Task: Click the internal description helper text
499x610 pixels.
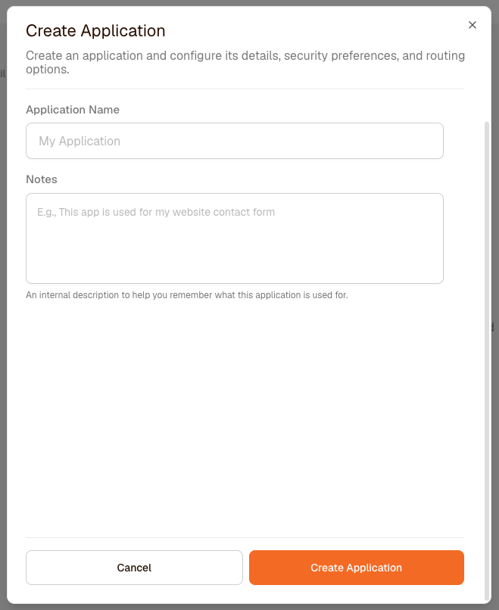Action: (187, 295)
